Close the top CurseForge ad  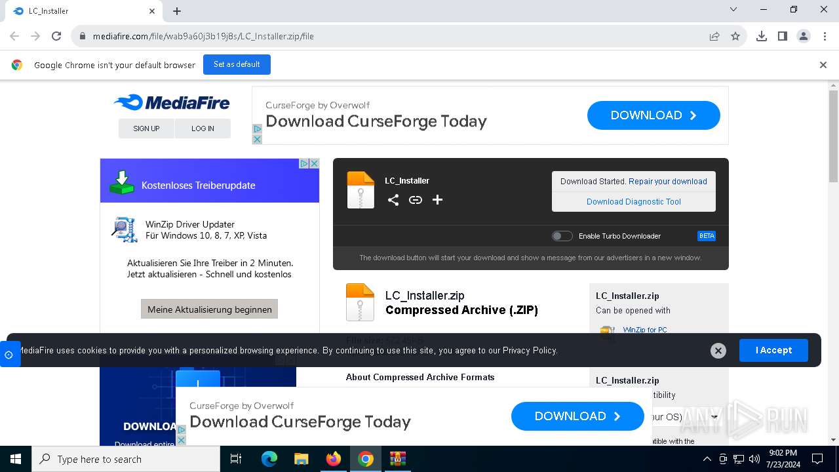[257, 139]
